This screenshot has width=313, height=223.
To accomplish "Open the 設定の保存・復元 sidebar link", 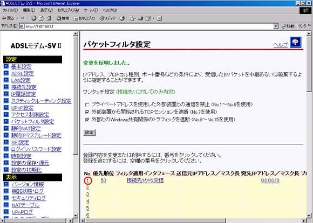I will [30, 163].
